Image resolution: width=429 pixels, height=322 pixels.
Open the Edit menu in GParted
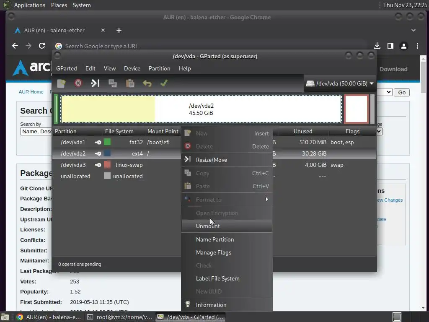coord(90,68)
